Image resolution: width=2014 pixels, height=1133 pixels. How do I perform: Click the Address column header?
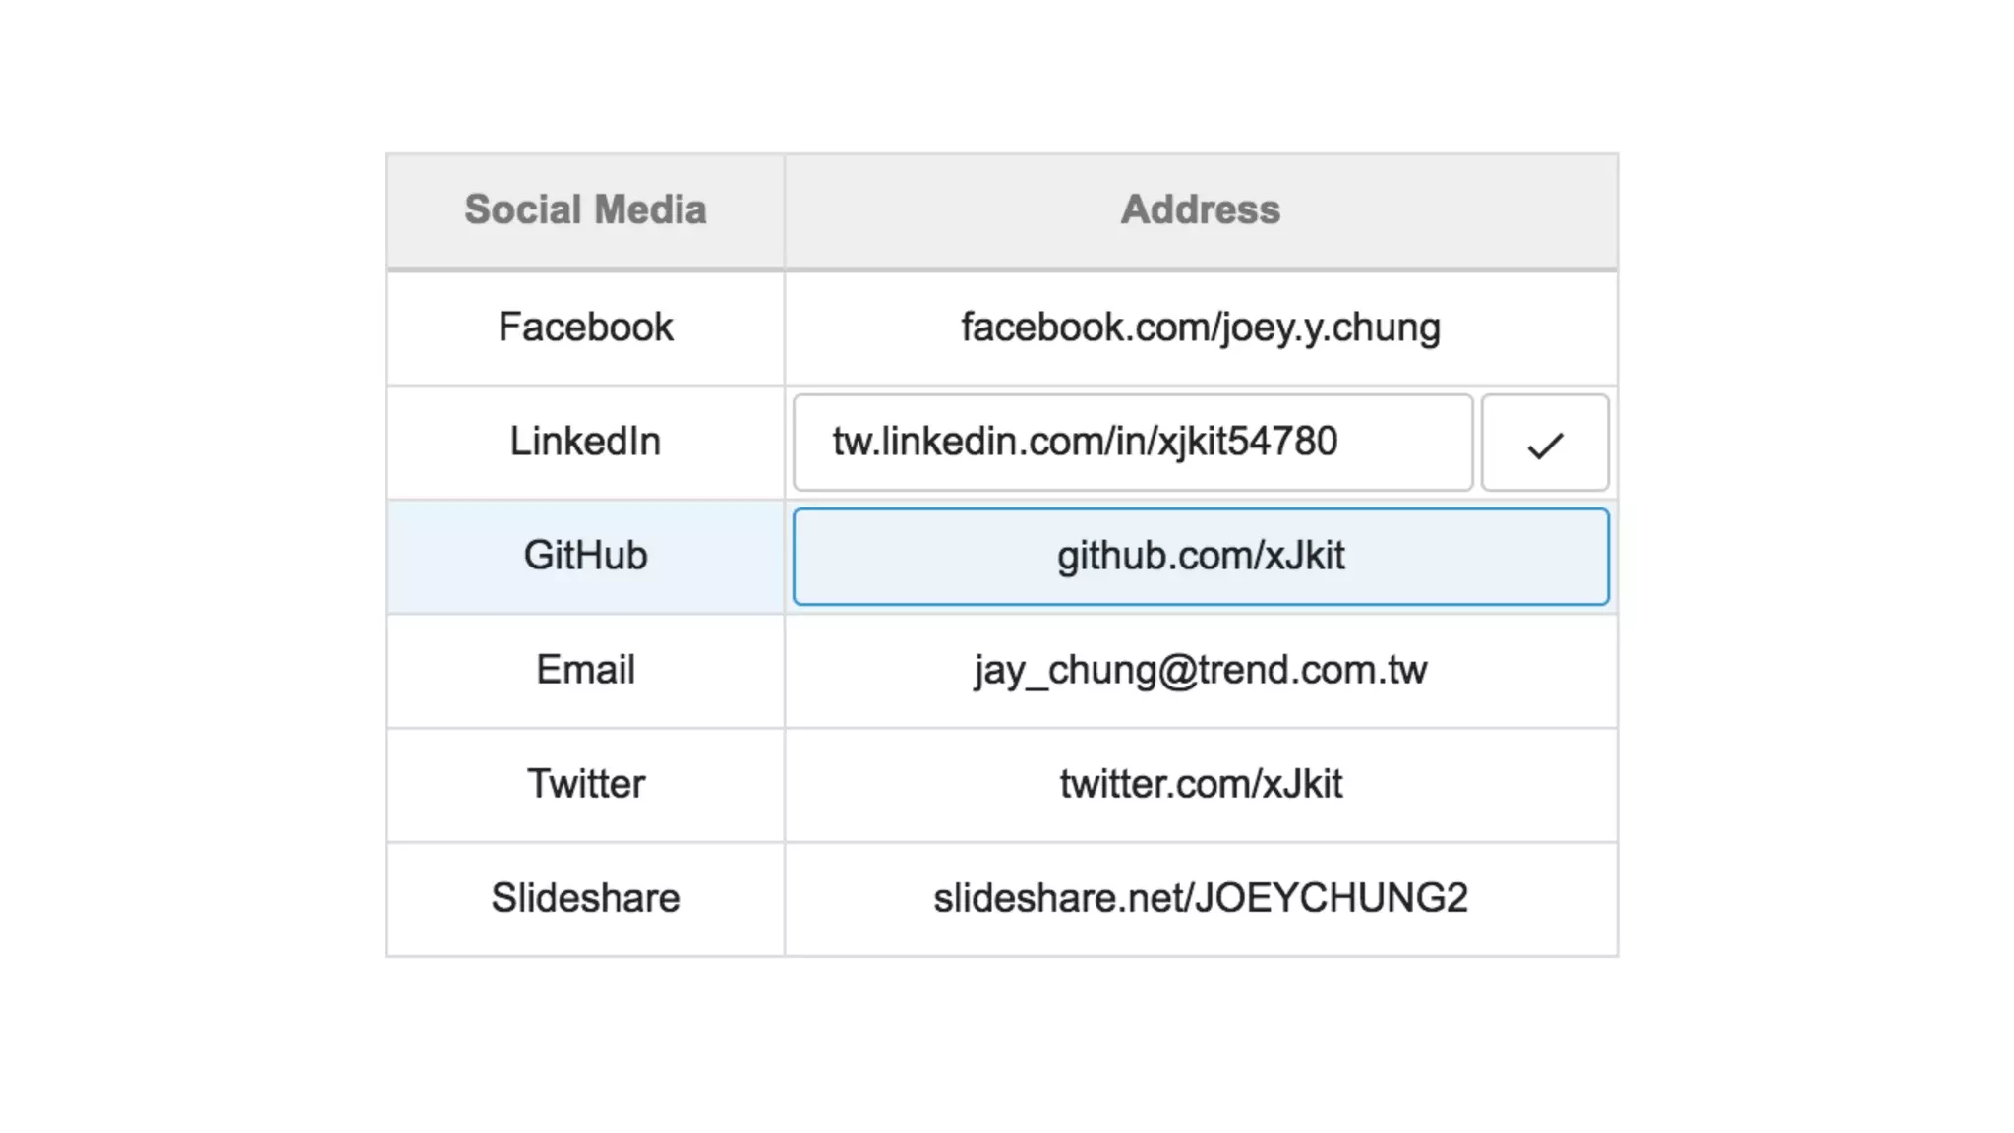point(1200,210)
